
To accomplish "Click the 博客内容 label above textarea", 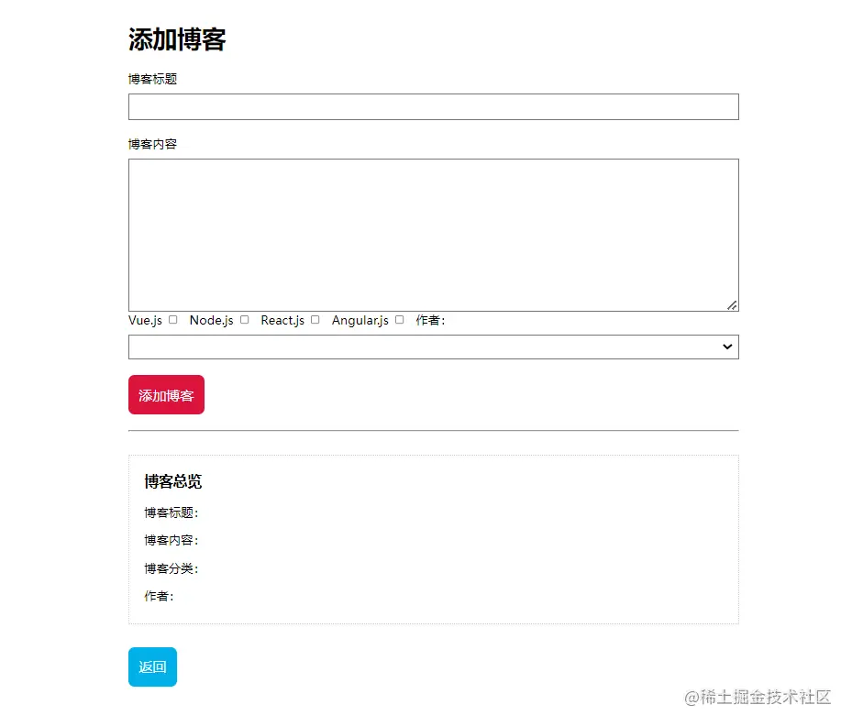I will [x=153, y=143].
